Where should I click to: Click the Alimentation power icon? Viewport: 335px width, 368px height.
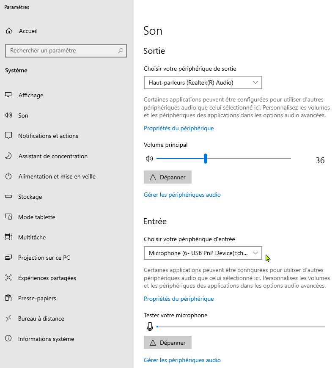point(8,176)
